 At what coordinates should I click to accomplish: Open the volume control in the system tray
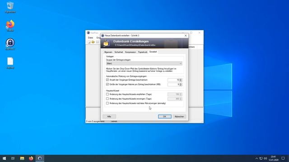(x=266, y=158)
